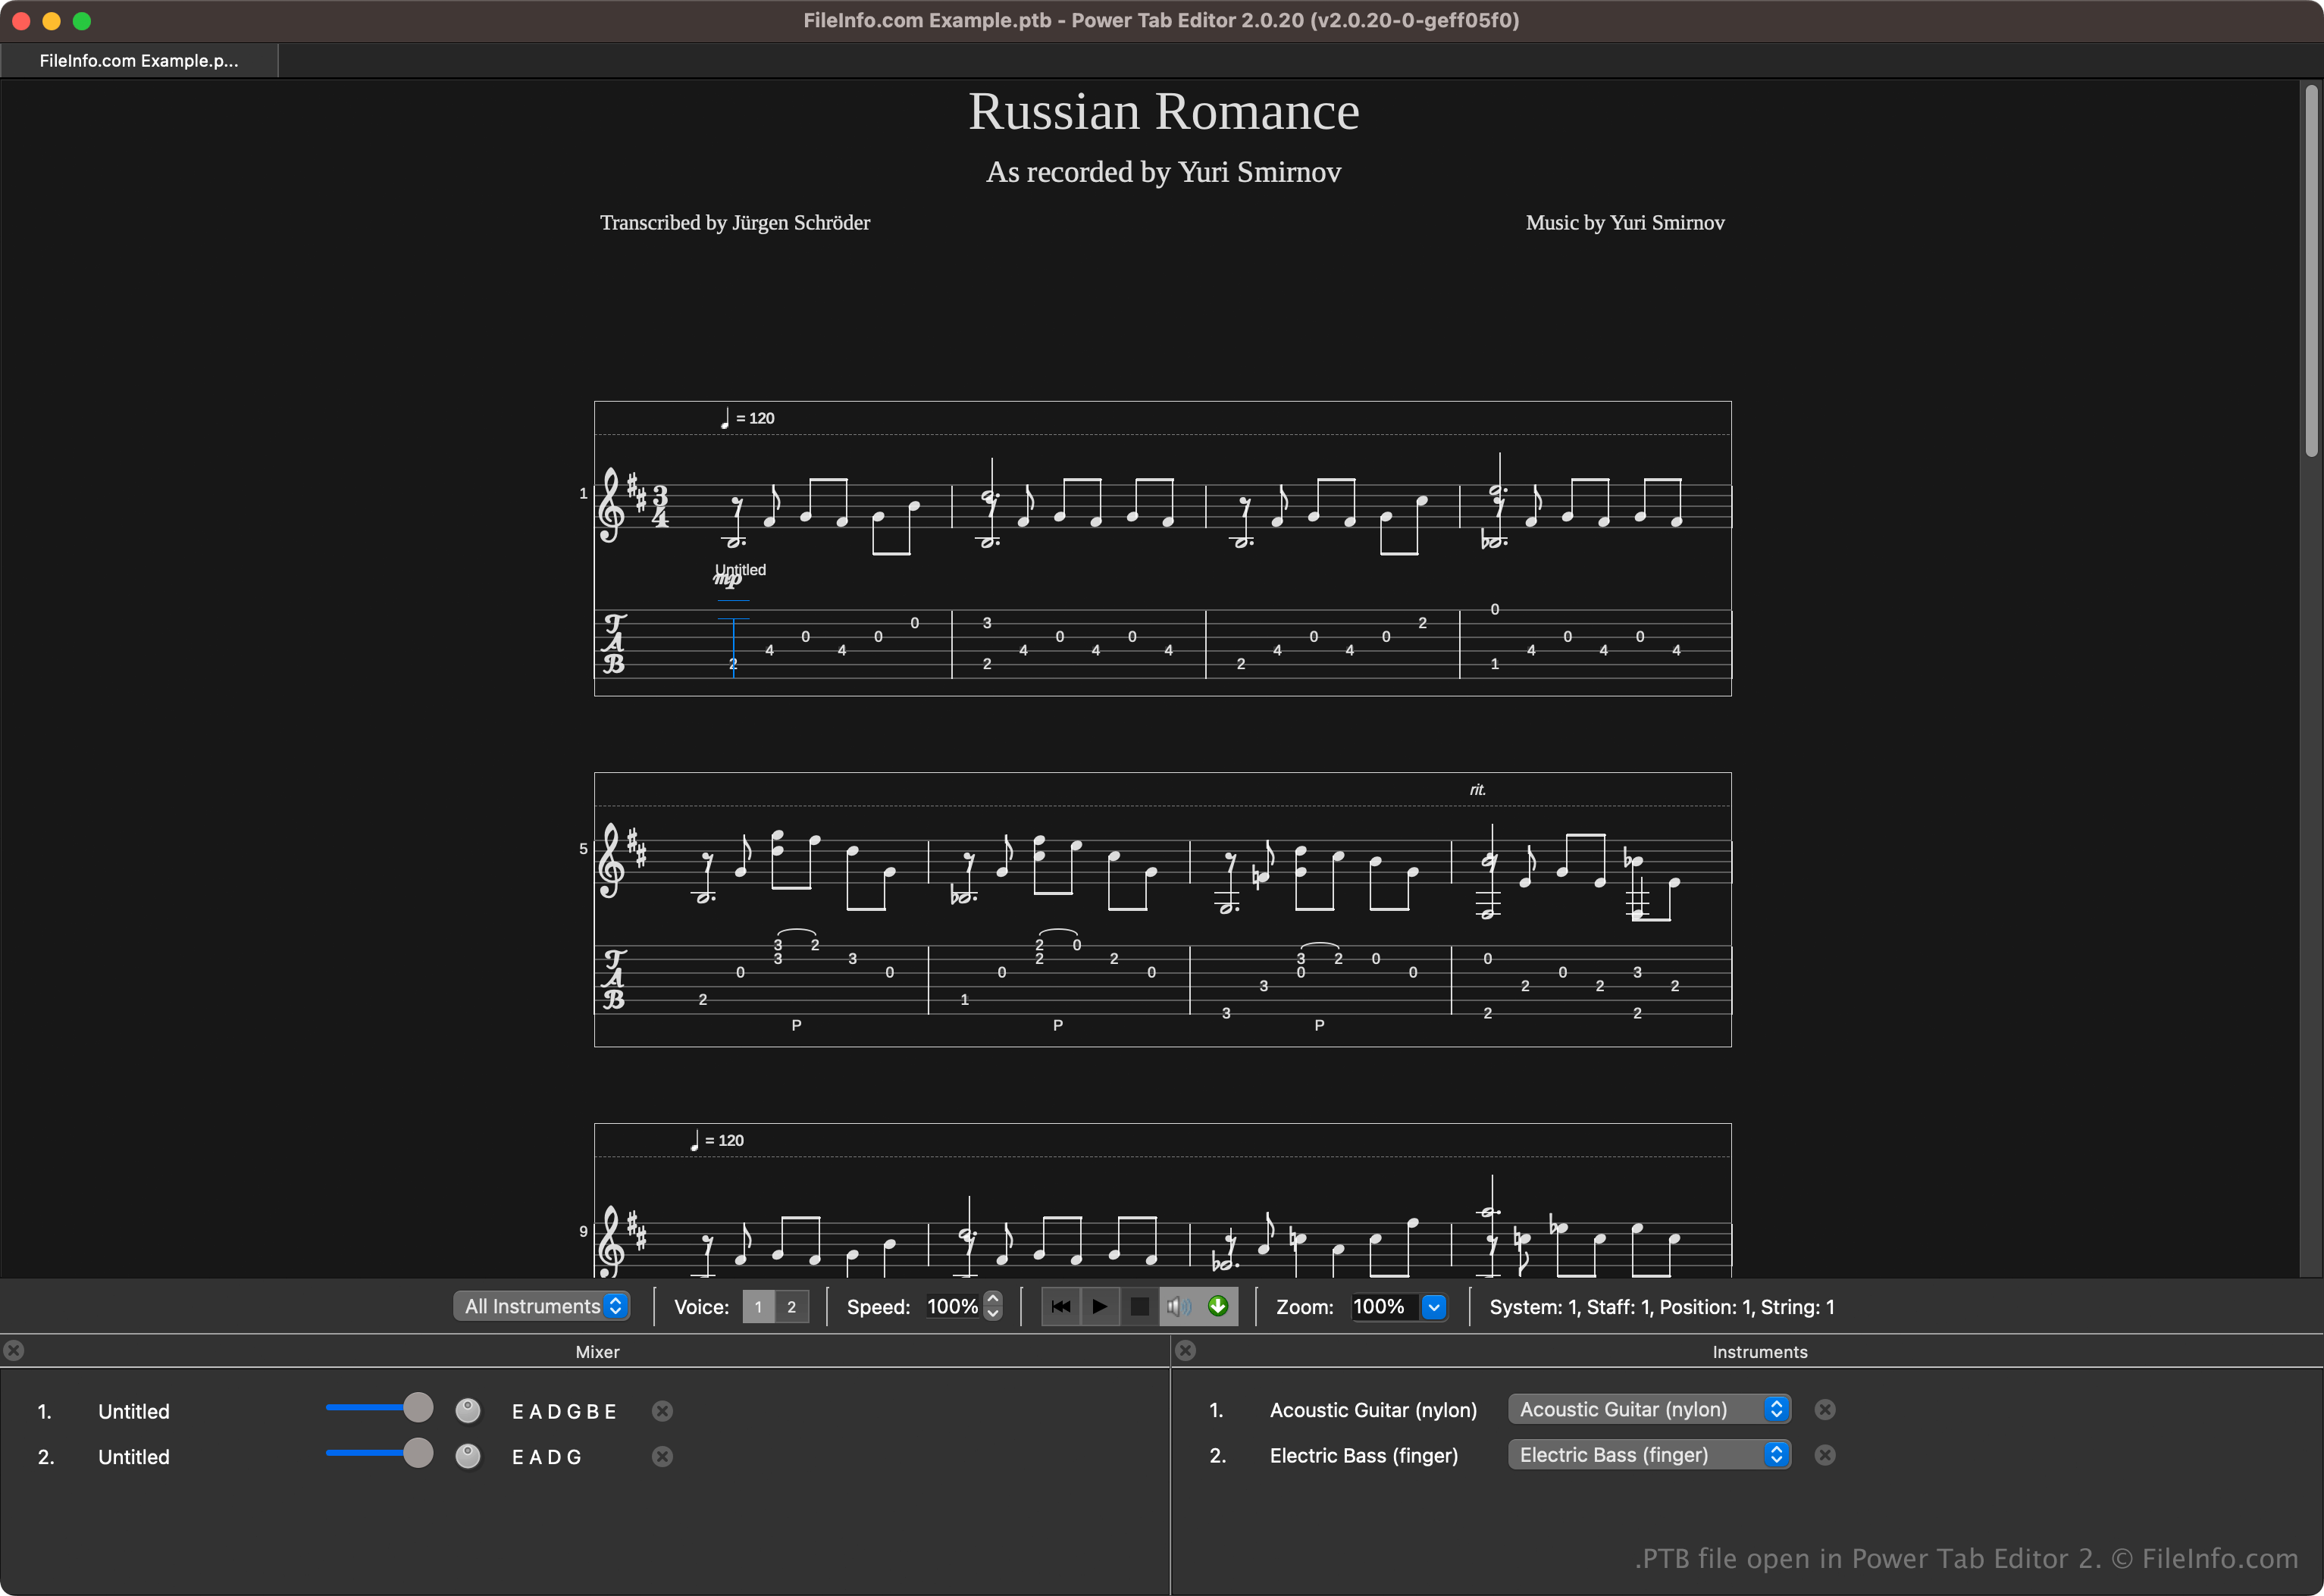Open the Acoustic Guitar (nylon) MIDI dropdown
This screenshot has height=1596, width=2324.
pos(1649,1409)
